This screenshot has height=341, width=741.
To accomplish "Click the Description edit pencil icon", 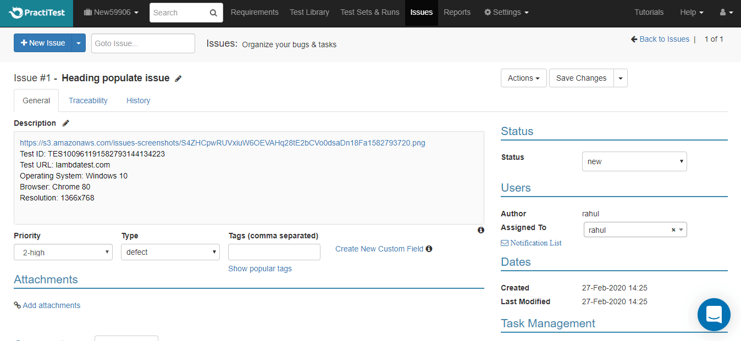I will [x=66, y=123].
